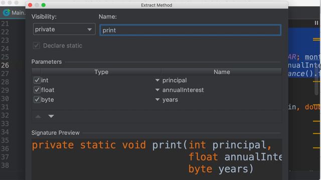
Task: Click the Name column header in Parameters table
Action: [x=222, y=72]
